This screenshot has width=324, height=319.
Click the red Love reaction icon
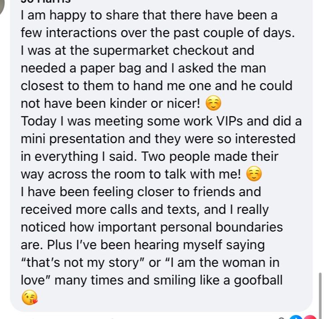(310, 317)
